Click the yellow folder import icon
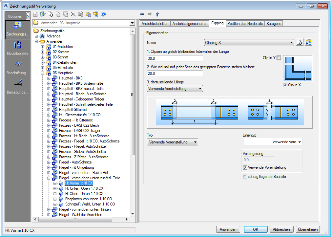 pyautogui.click(x=88, y=14)
